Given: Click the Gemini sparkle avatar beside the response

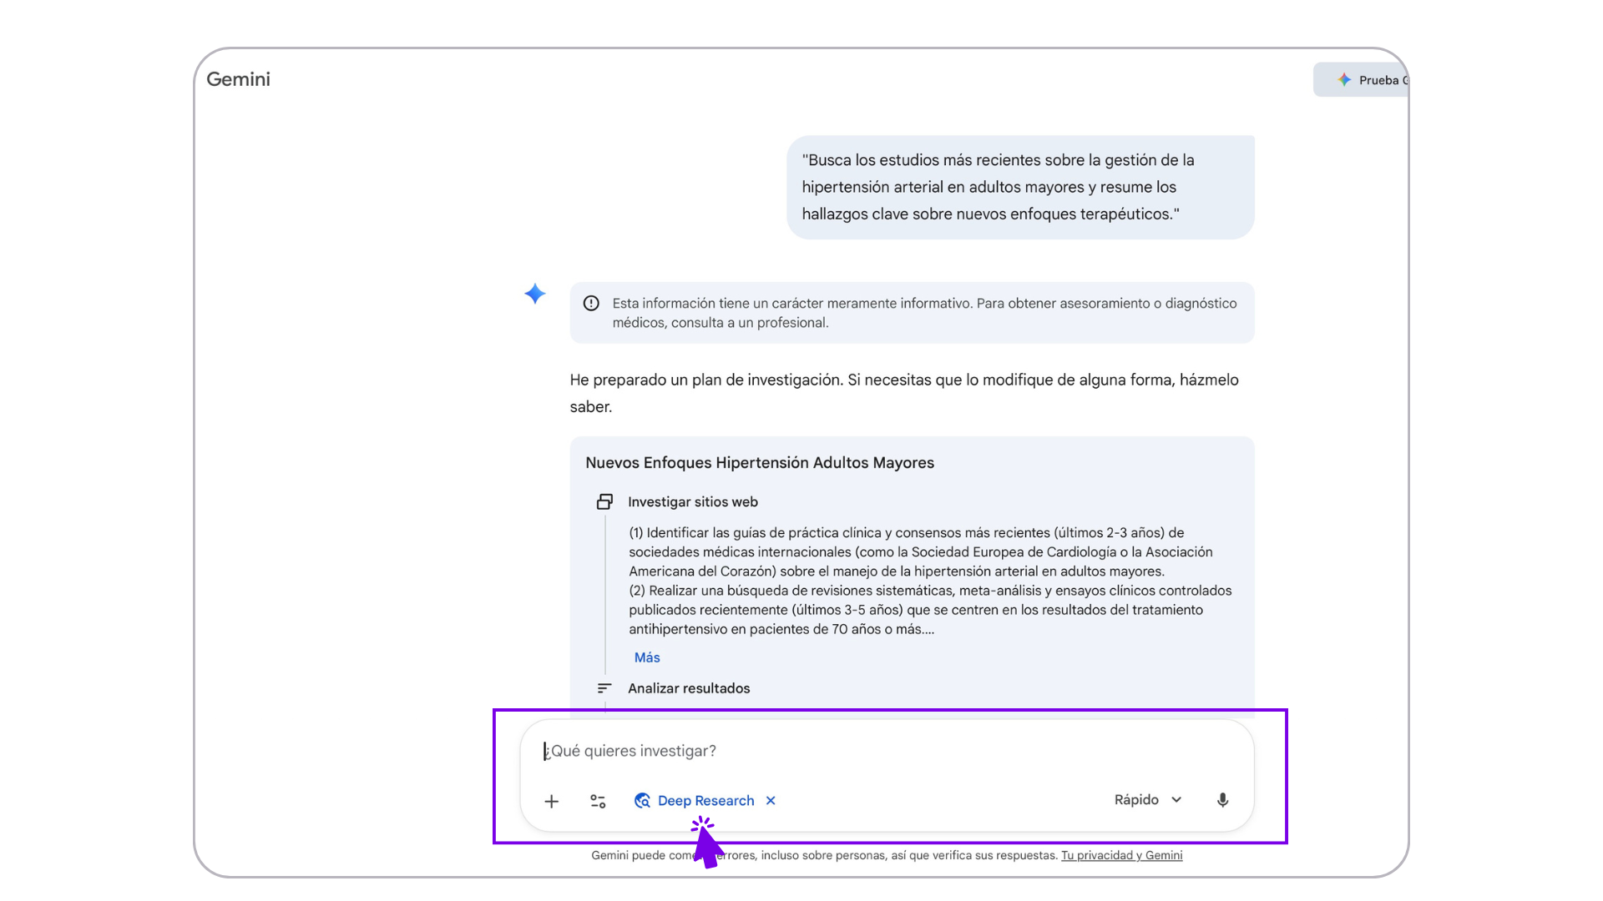Looking at the screenshot, I should 534,294.
